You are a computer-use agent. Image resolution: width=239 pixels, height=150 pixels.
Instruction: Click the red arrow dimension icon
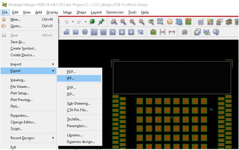click(x=163, y=32)
